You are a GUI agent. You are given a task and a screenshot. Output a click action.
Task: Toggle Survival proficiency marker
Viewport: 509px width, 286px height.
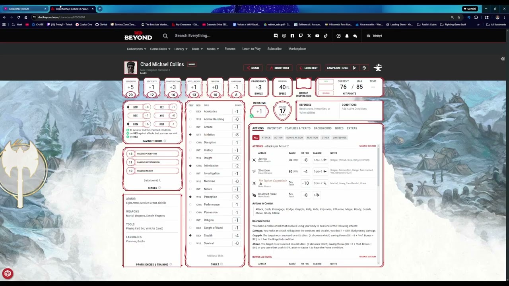click(190, 243)
